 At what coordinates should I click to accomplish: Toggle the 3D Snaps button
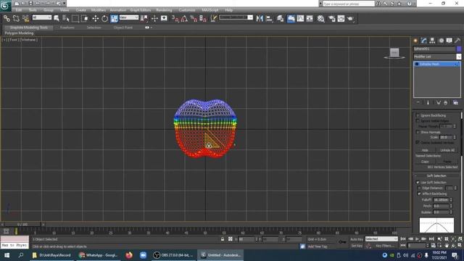(175, 19)
